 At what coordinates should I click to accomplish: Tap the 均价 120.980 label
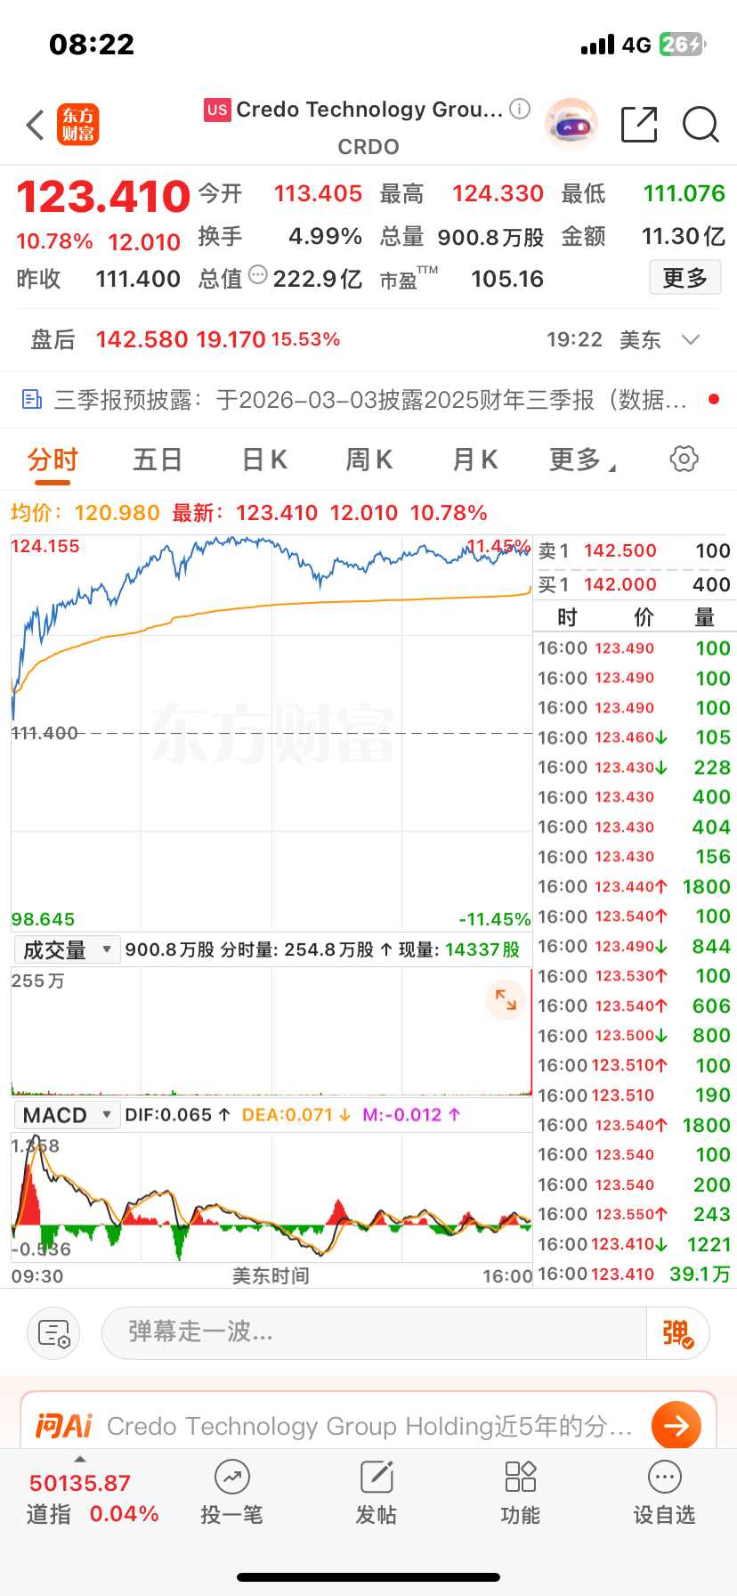pyautogui.click(x=85, y=513)
